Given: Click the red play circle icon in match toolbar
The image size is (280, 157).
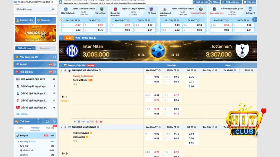Looking at the screenshot, I should (97, 121).
